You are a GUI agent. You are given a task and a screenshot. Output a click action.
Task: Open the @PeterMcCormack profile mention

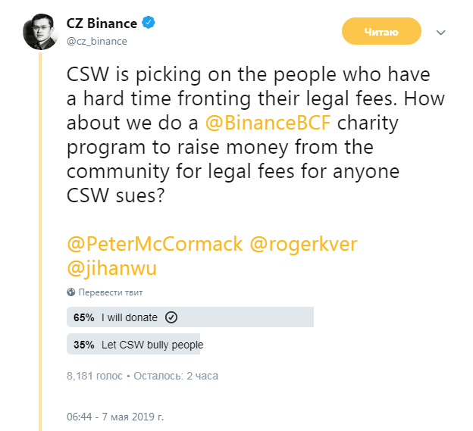(155, 244)
